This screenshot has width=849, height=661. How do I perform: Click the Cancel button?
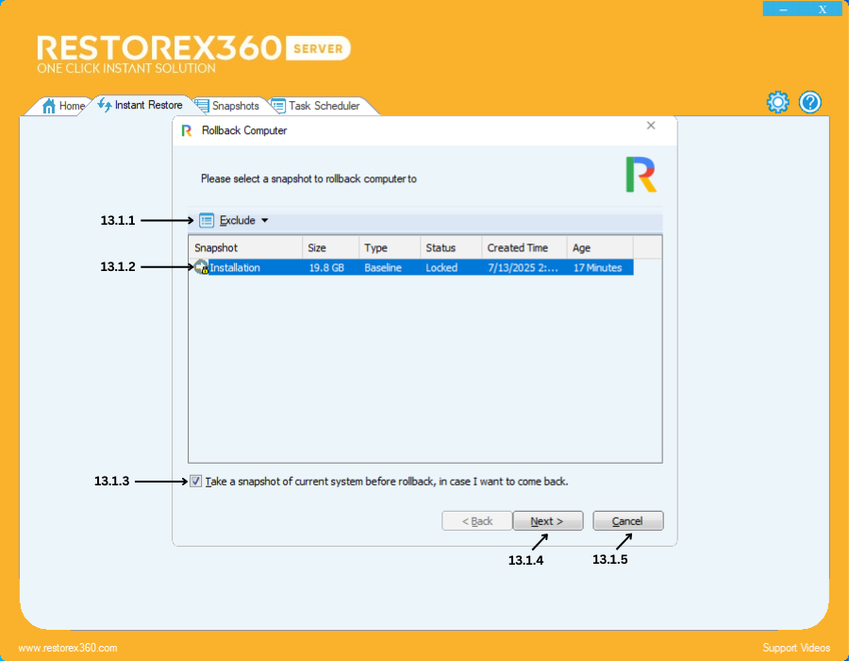[x=627, y=520]
